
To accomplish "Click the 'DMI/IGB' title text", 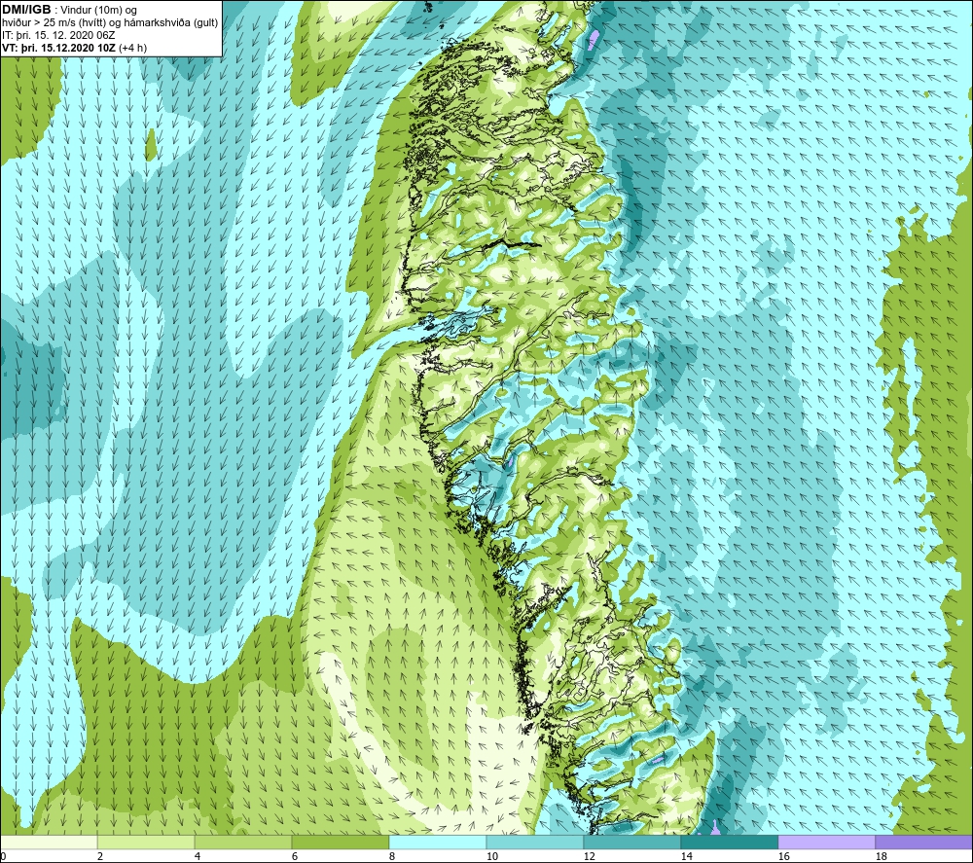I will click(26, 10).
